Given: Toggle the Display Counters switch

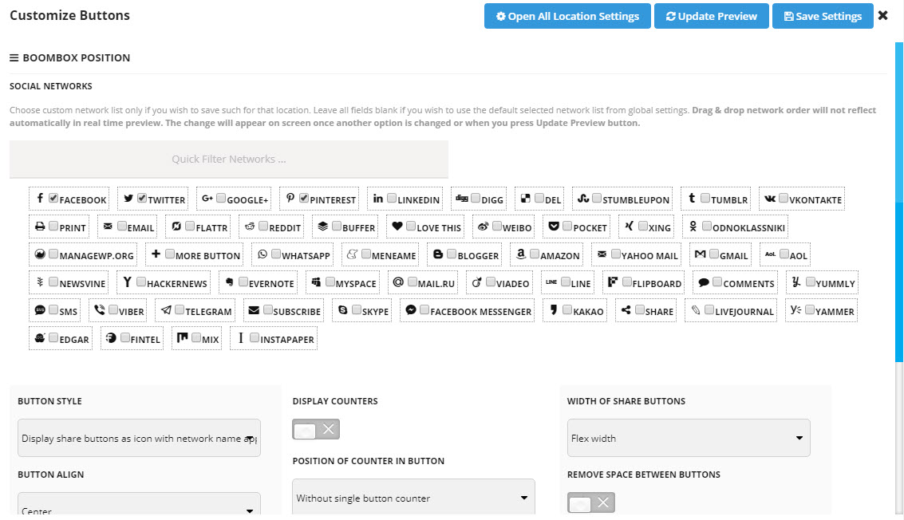Looking at the screenshot, I should (316, 430).
